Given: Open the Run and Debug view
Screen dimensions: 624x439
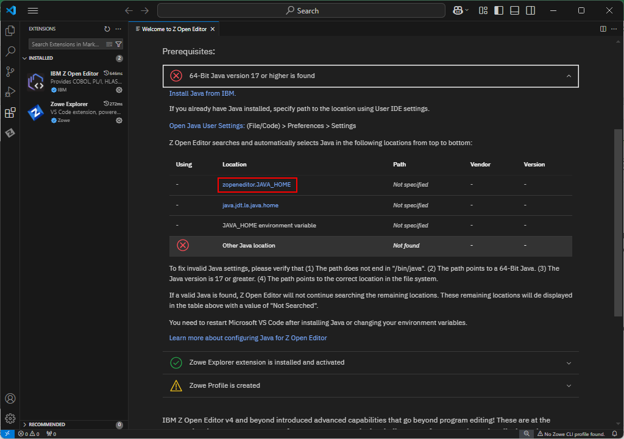Looking at the screenshot, I should (10, 92).
